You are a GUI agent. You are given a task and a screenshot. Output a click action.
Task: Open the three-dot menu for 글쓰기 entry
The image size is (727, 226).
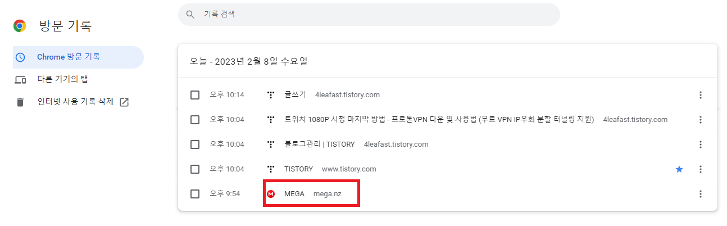[700, 95]
